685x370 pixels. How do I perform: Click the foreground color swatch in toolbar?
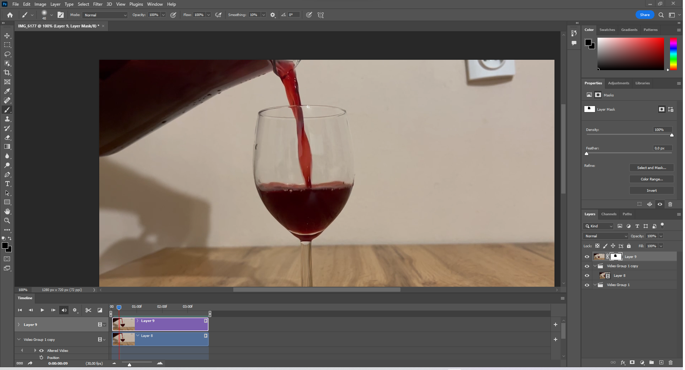coord(5,246)
